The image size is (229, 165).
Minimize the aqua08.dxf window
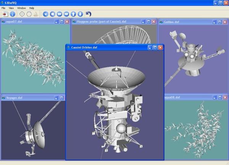(214, 97)
